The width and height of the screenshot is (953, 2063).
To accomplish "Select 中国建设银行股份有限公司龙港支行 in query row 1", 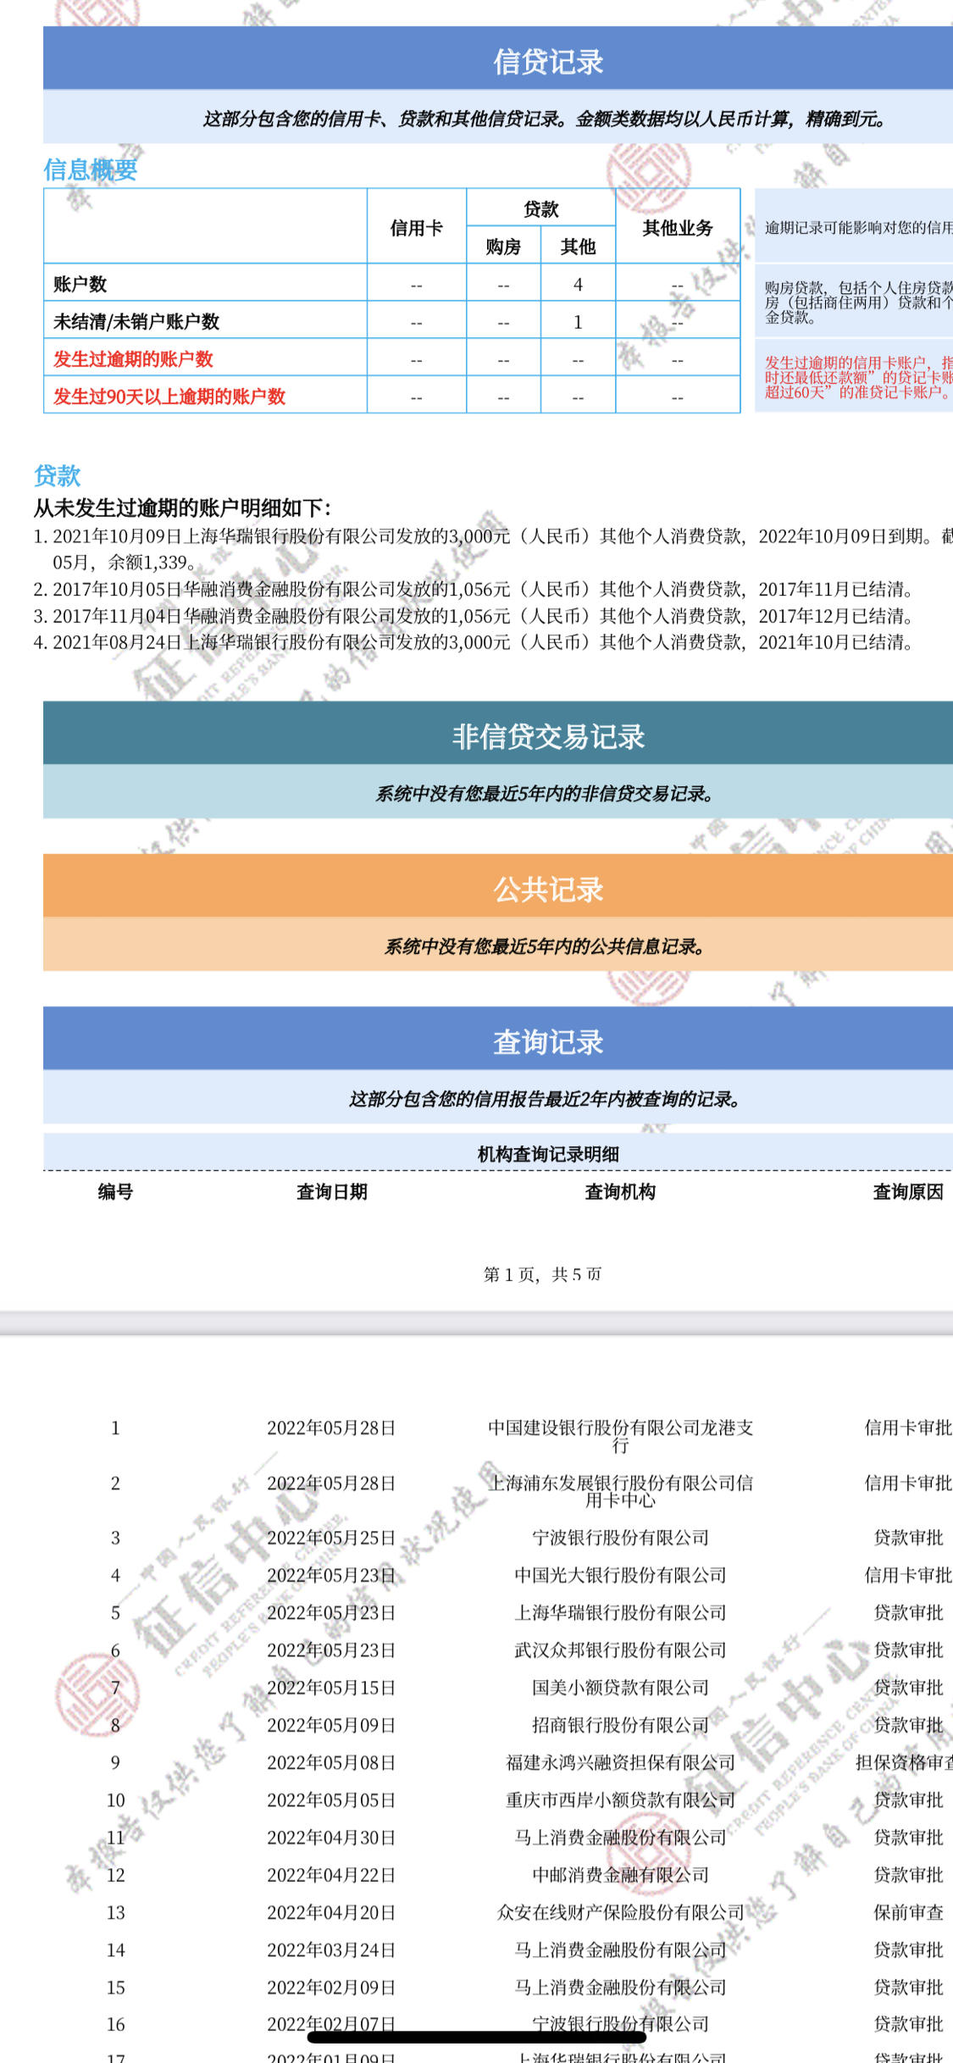I will tap(620, 1436).
